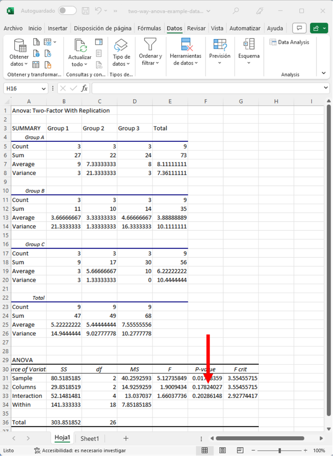Screen dimensions: 333x456
Task: Click the Save icon in title bar
Action: coord(86,10)
